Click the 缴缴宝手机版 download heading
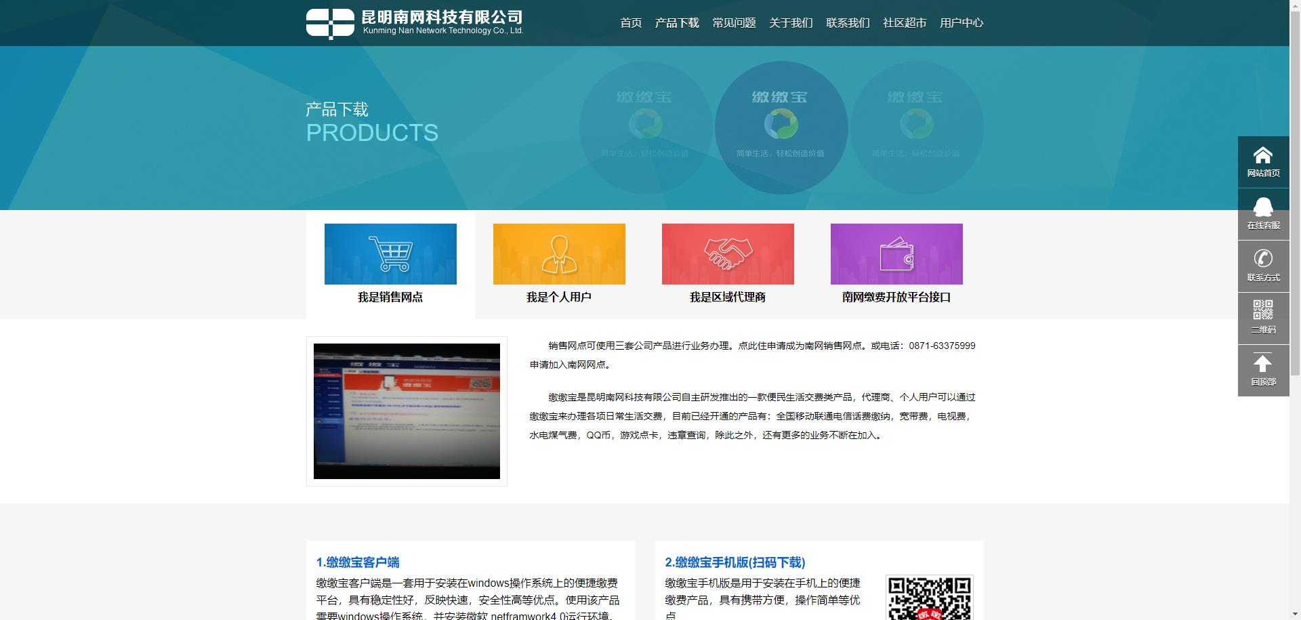This screenshot has width=1301, height=620. coord(735,562)
